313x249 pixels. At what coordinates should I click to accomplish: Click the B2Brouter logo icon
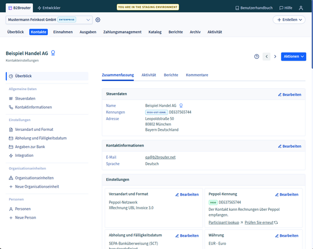[x=10, y=8]
